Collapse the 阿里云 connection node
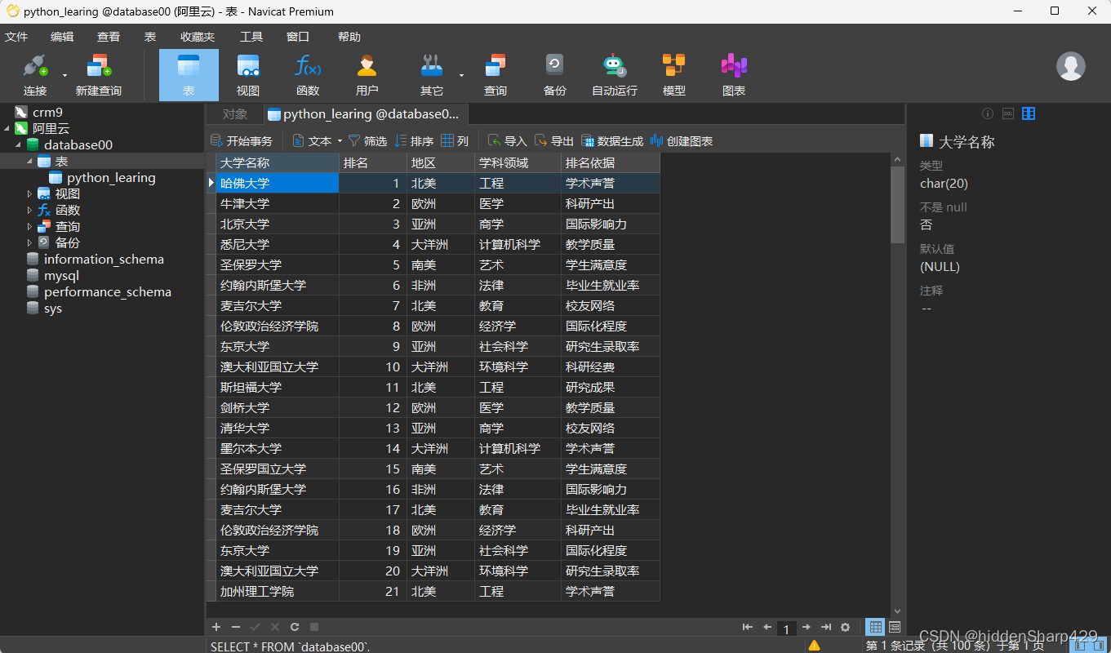 point(7,128)
